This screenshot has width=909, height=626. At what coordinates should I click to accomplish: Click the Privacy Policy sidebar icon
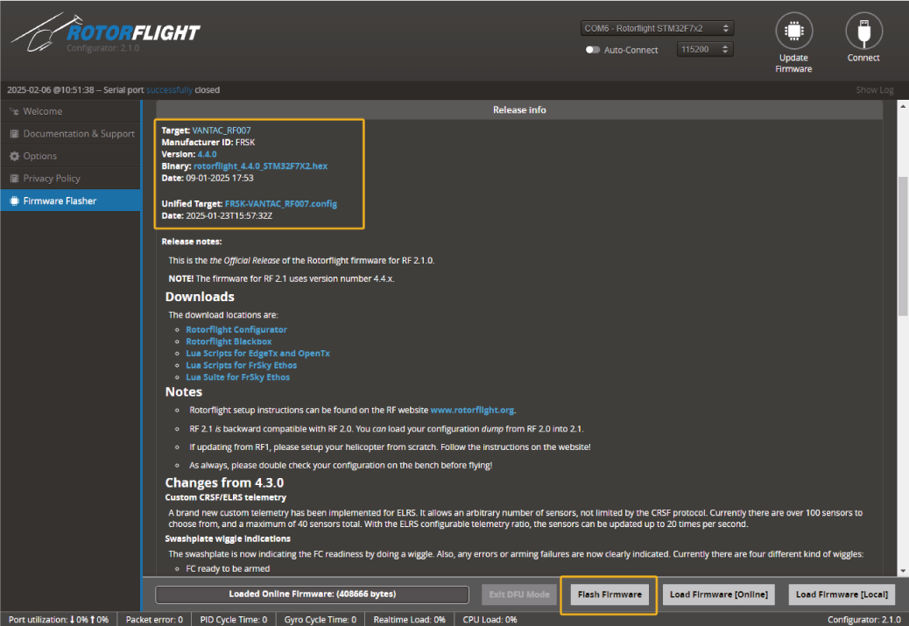[14, 179]
